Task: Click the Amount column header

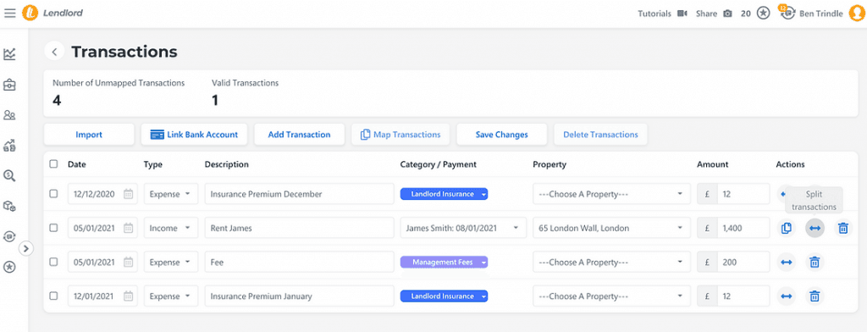Action: point(712,164)
